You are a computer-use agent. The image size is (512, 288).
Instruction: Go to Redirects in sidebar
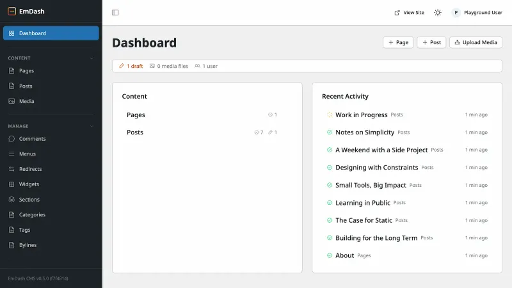[x=30, y=169]
